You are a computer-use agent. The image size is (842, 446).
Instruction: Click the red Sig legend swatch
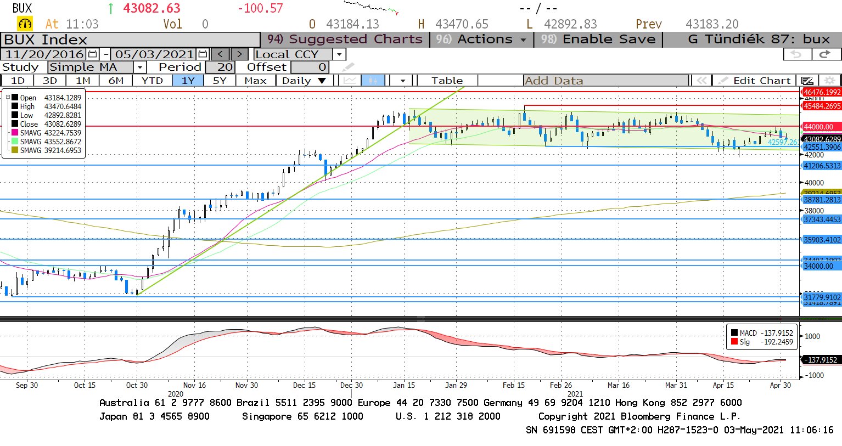coord(734,342)
